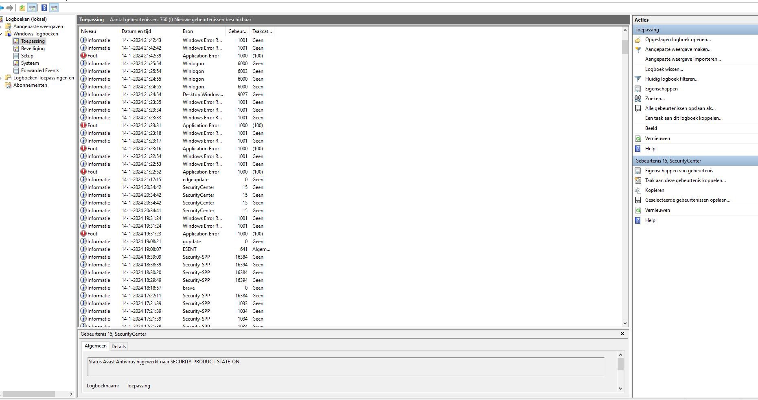
Task: Sort by the Gebeur... ID column header
Action: [x=238, y=31]
